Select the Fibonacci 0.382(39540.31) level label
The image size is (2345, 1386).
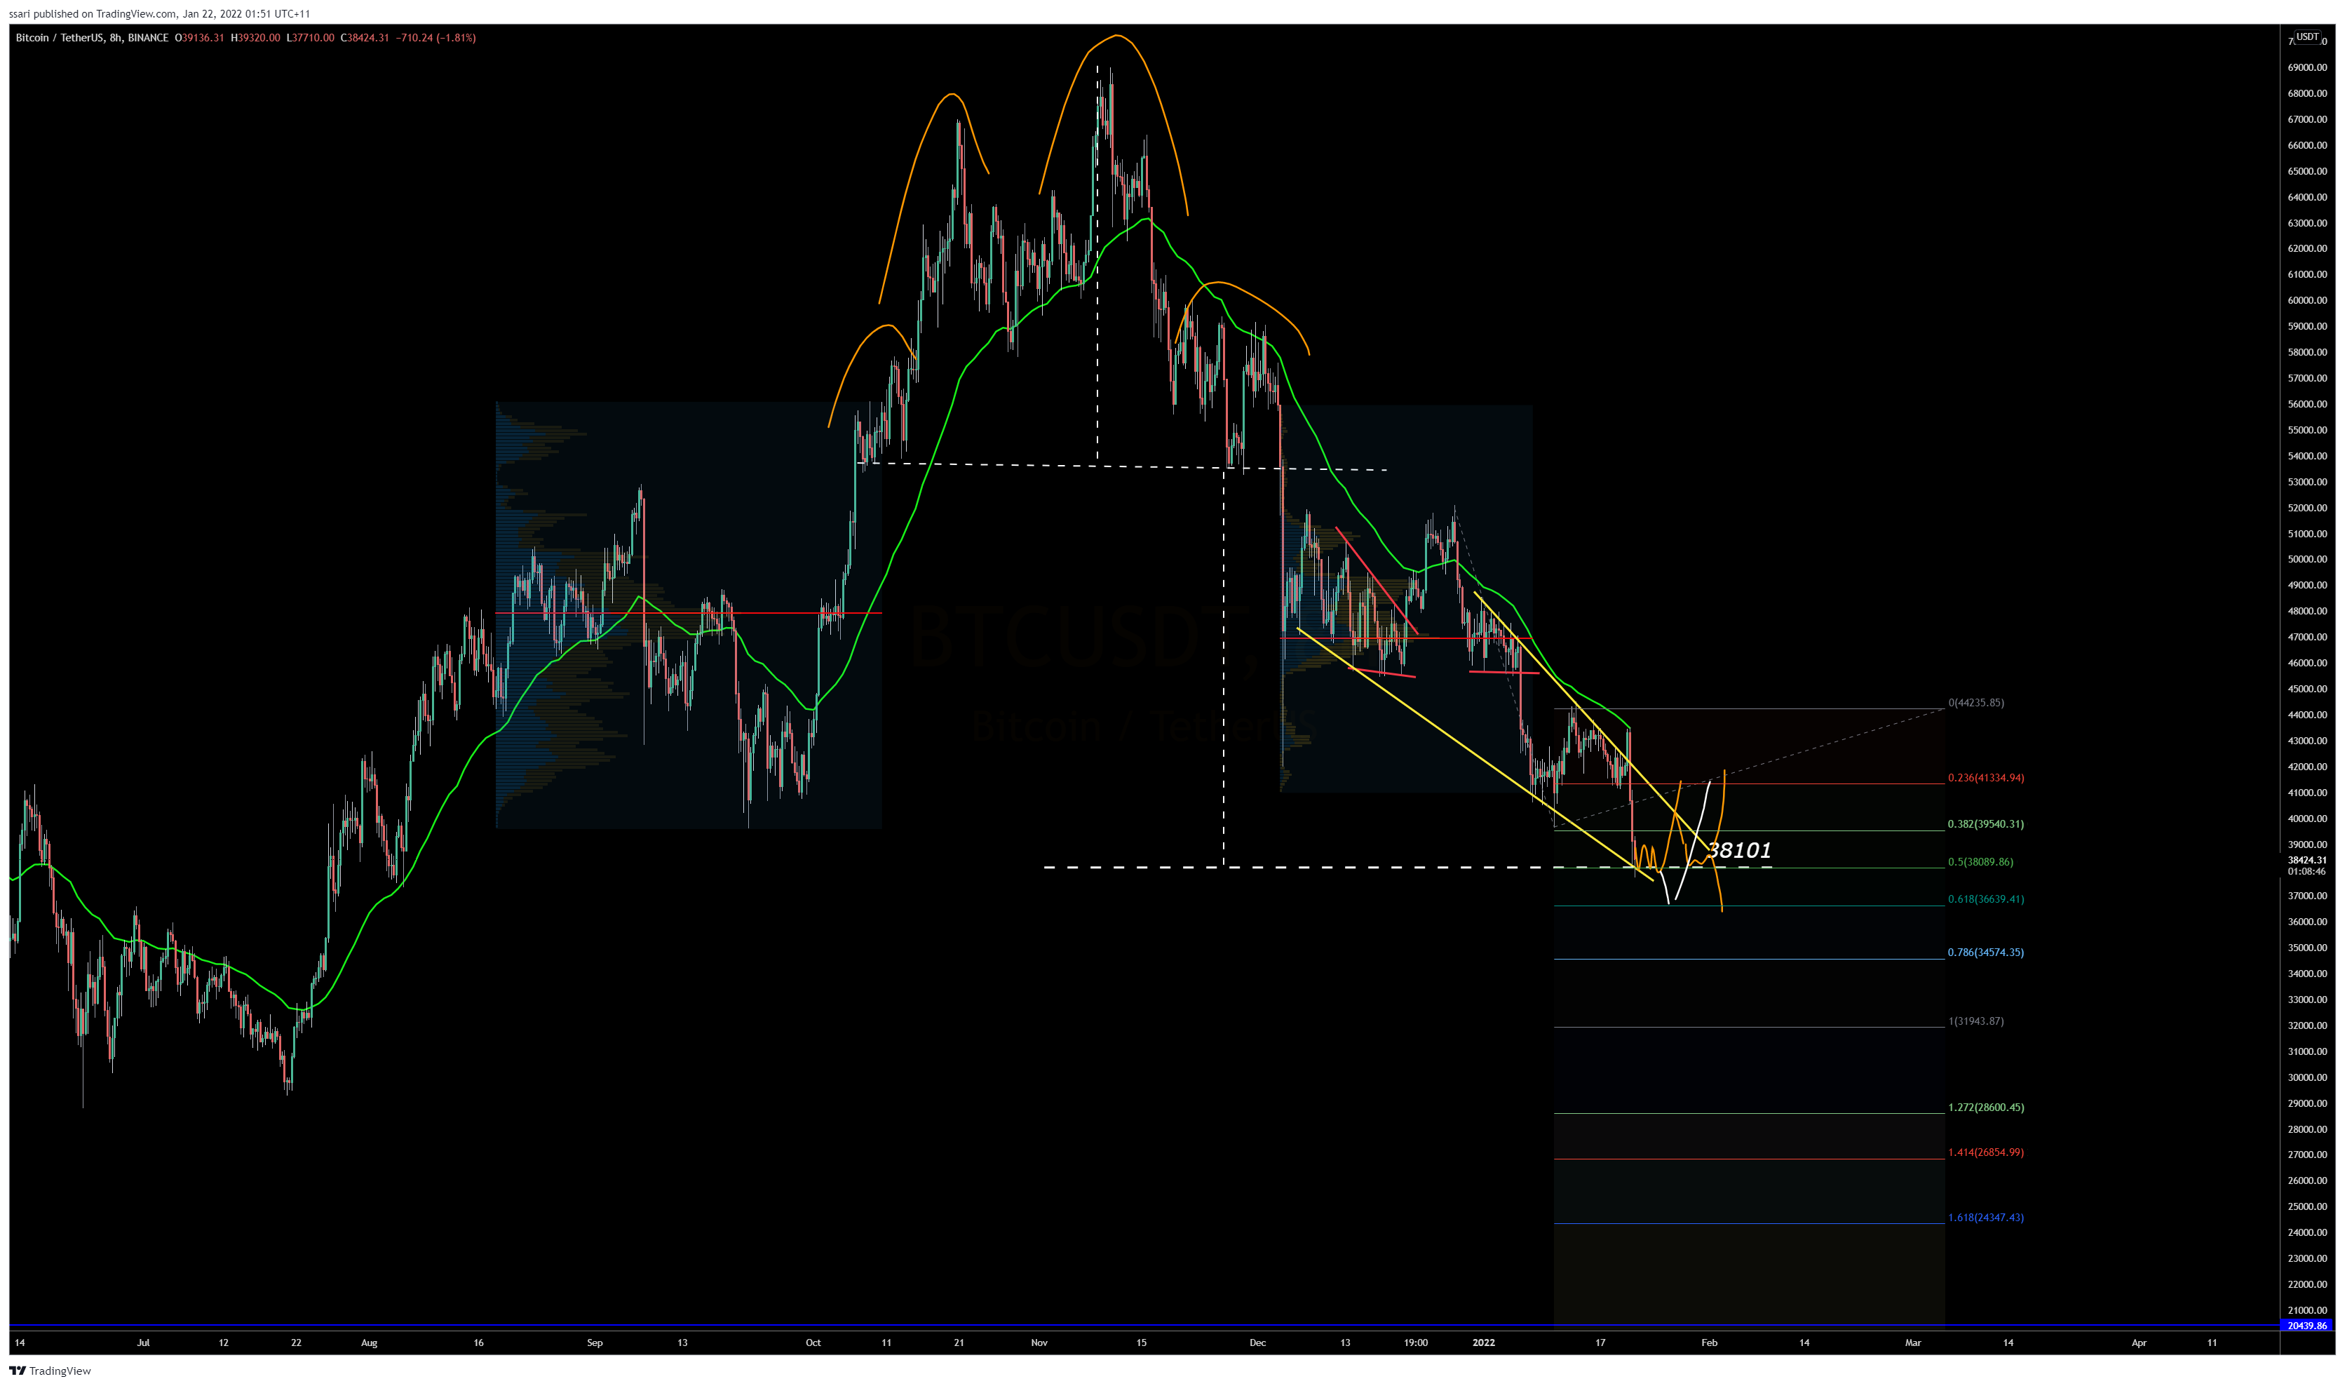coord(1985,823)
